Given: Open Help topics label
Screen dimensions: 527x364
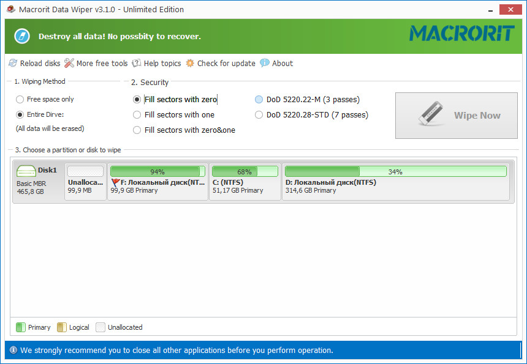Looking at the screenshot, I should coord(162,64).
